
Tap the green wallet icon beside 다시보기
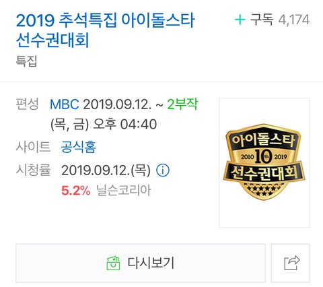(x=113, y=263)
